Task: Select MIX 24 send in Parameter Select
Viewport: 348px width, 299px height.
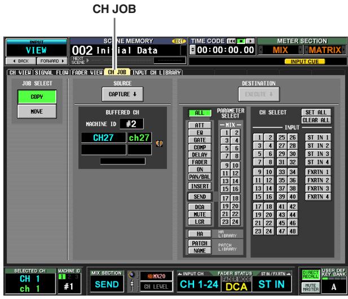Action: tap(235, 222)
